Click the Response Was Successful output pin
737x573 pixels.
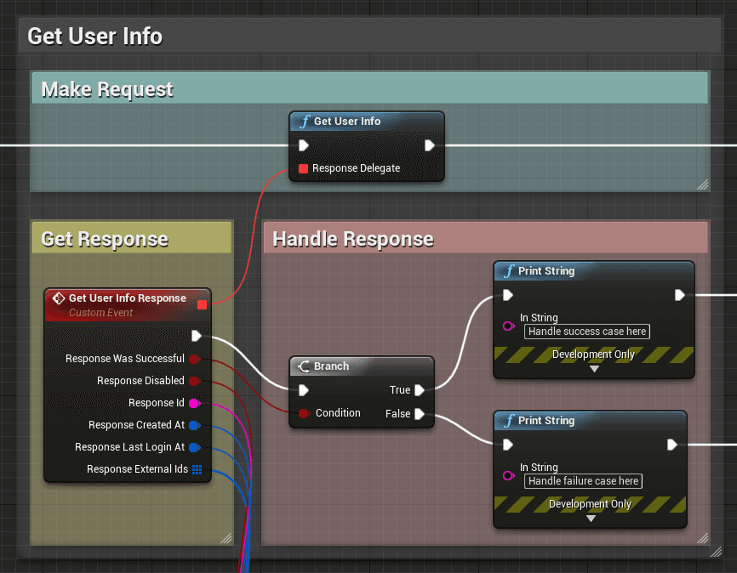coord(196,359)
